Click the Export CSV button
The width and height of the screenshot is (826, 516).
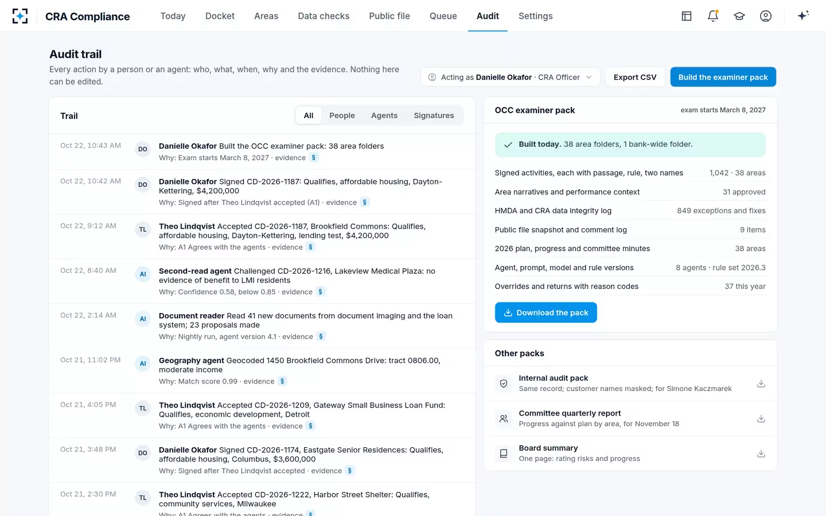635,77
